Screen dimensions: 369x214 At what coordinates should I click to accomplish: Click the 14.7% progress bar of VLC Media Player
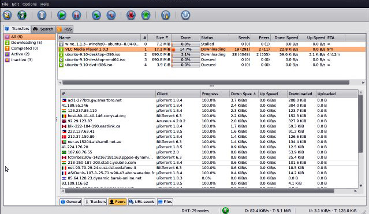click(x=186, y=49)
